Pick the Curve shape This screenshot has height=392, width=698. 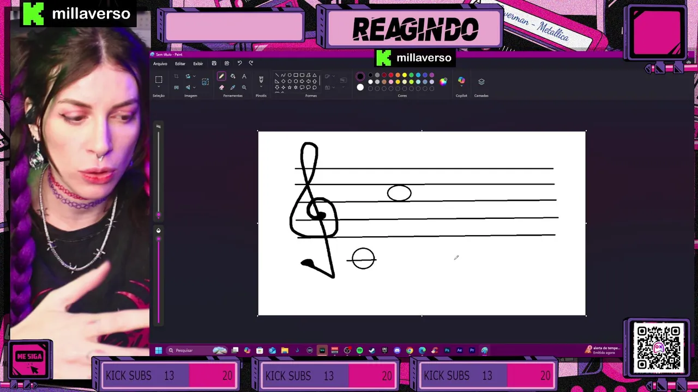[x=283, y=75]
